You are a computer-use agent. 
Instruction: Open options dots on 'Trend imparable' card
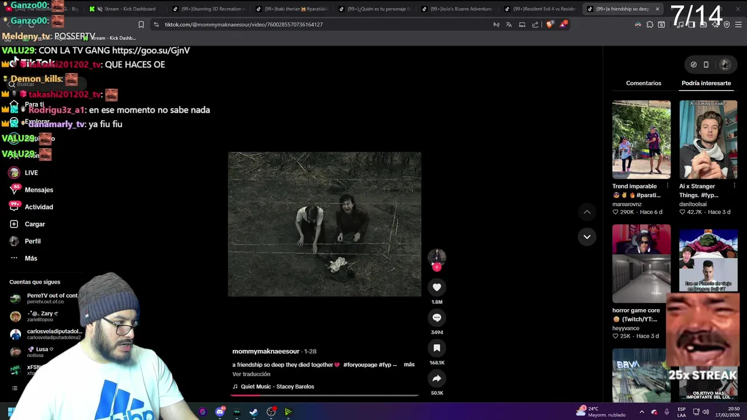click(x=668, y=186)
